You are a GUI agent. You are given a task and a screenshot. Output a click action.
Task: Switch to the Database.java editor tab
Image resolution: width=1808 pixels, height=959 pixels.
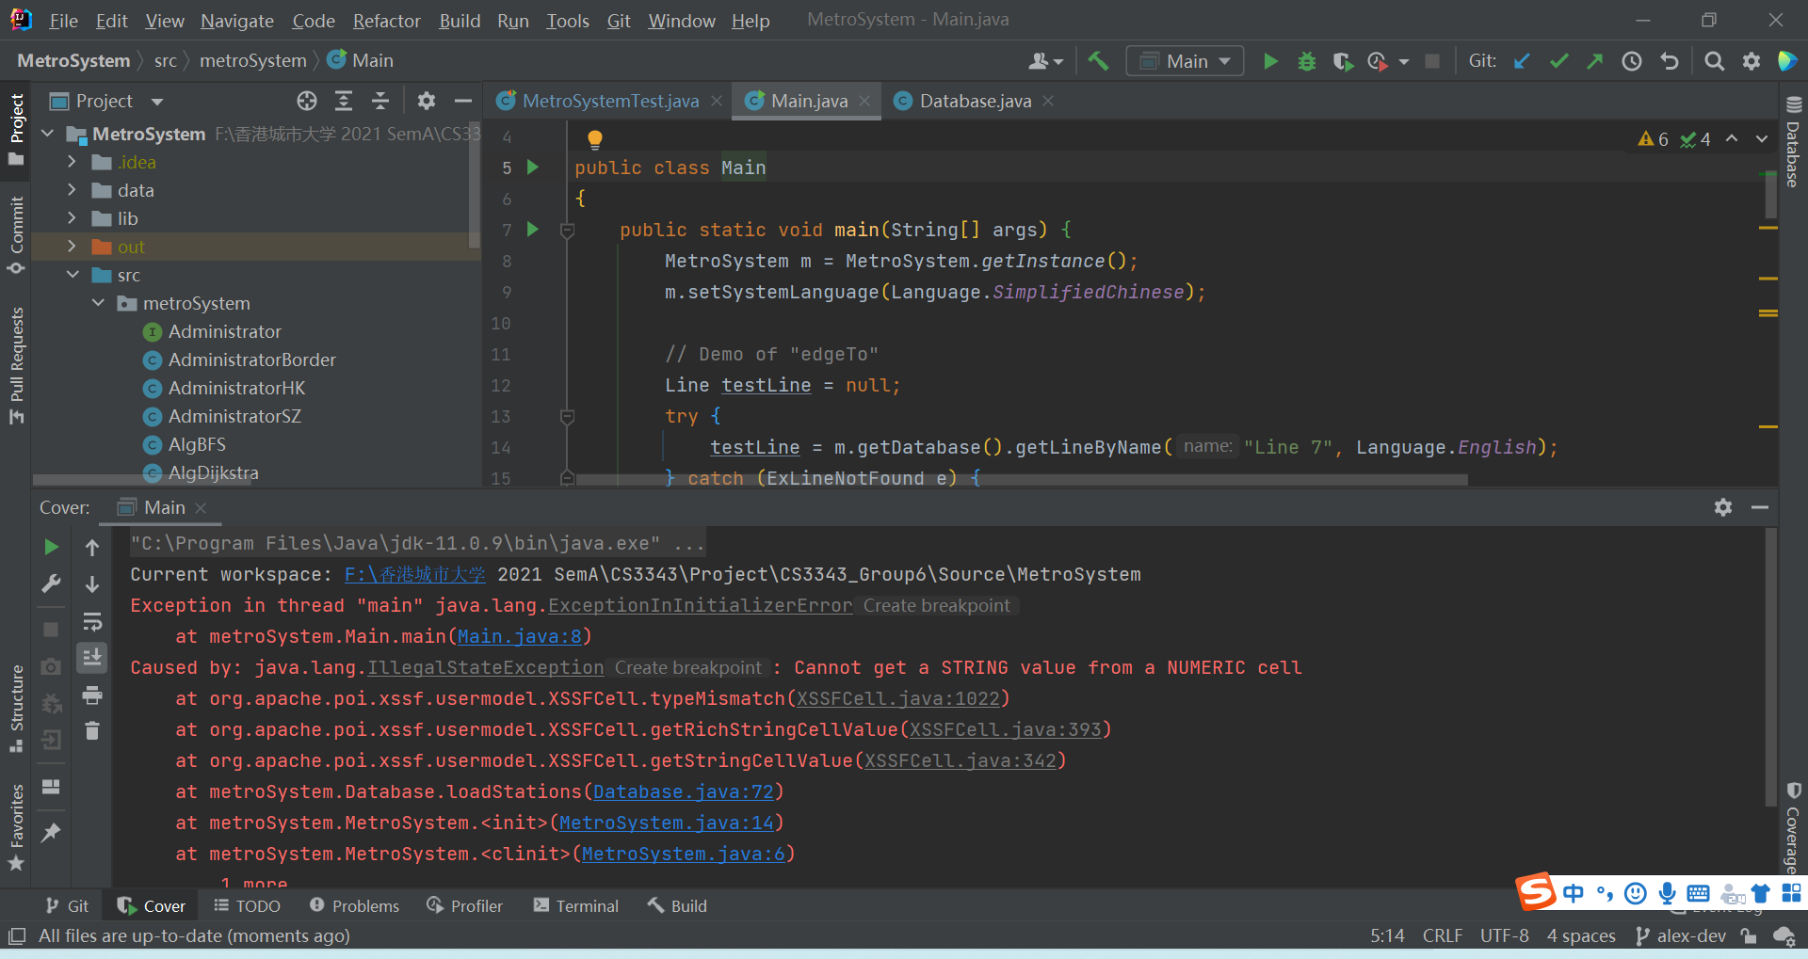point(974,101)
